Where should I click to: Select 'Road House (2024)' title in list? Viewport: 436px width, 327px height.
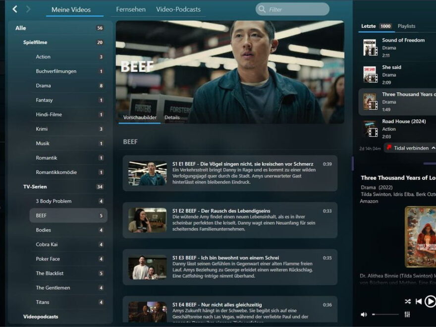(404, 121)
